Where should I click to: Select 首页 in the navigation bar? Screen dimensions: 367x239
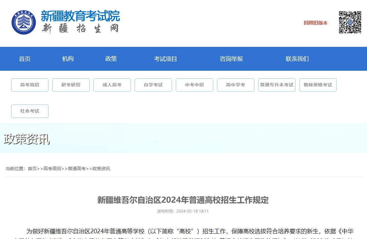click(25, 59)
